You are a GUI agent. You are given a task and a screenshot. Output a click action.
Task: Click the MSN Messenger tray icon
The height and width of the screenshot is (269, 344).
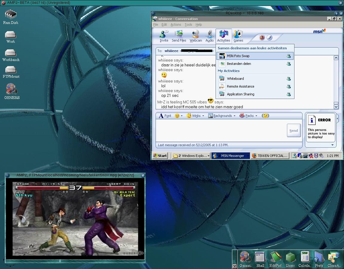[x=295, y=156]
